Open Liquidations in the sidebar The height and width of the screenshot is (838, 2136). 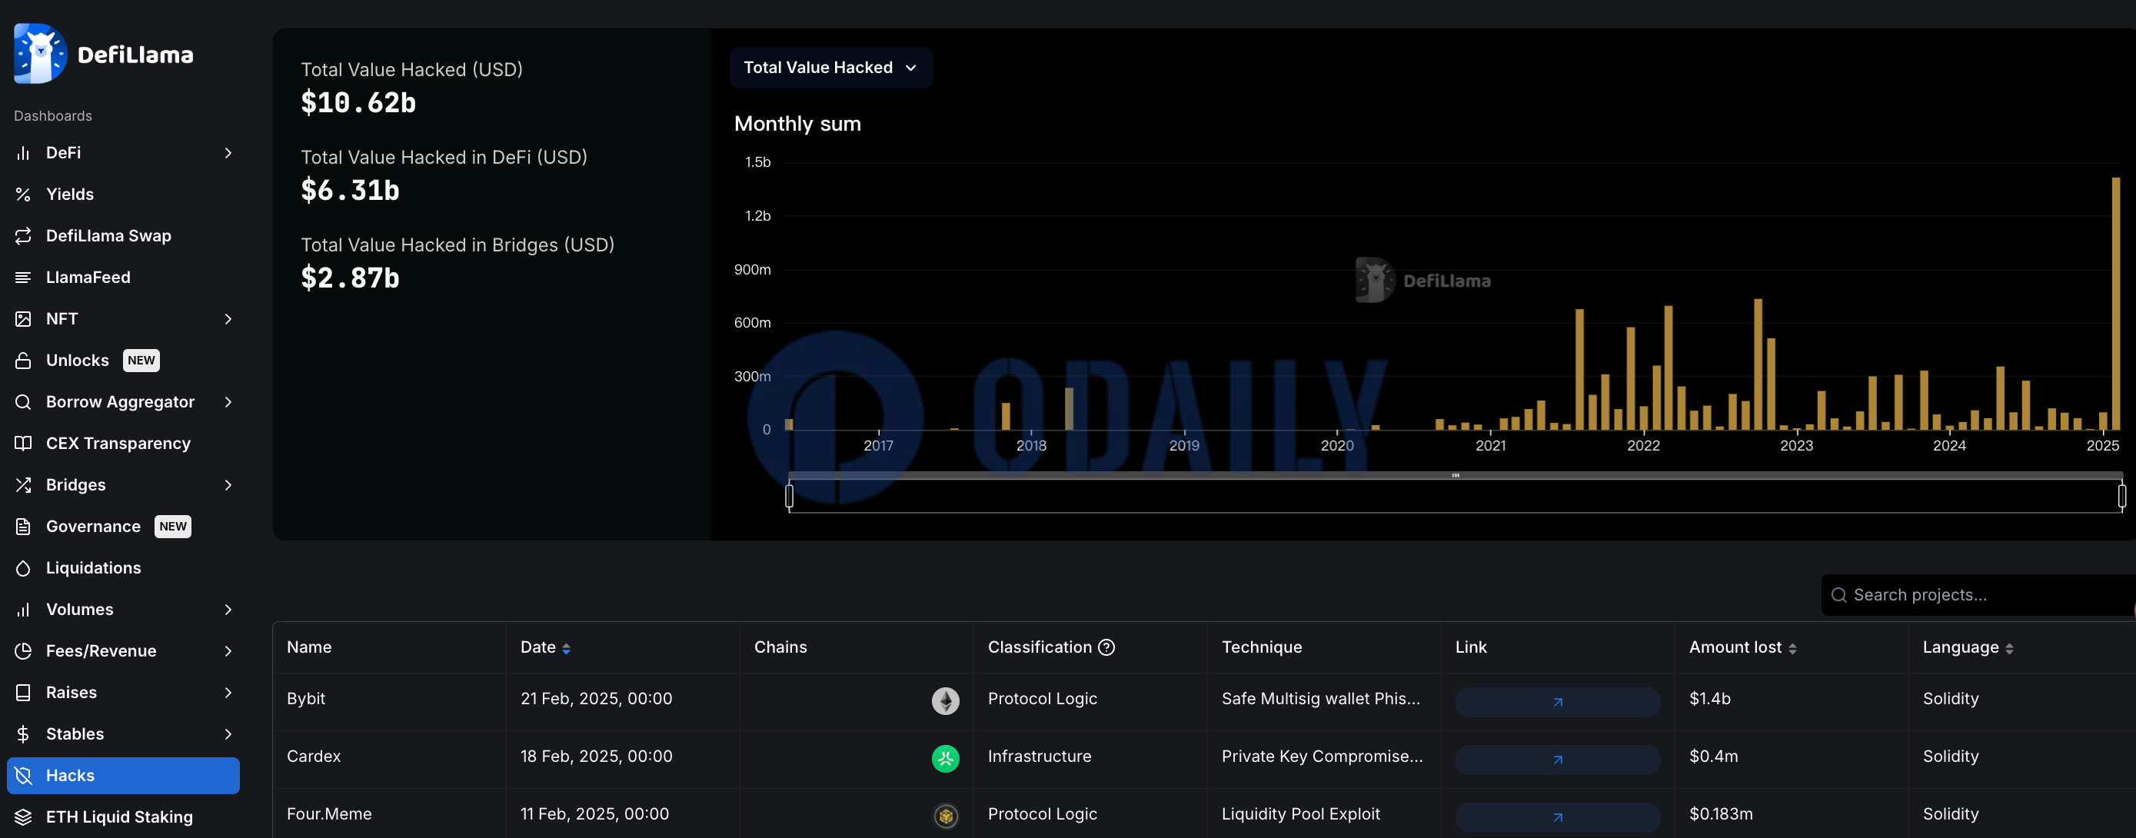[x=123, y=567]
